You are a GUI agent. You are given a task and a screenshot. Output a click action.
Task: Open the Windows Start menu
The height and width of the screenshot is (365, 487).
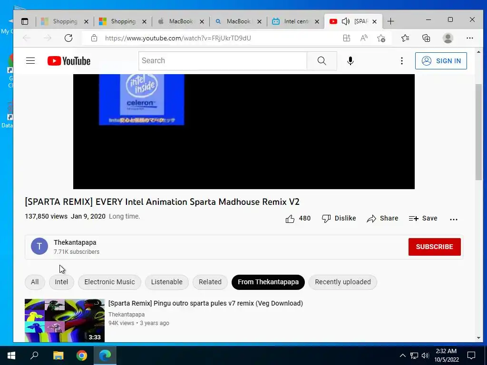(x=11, y=355)
